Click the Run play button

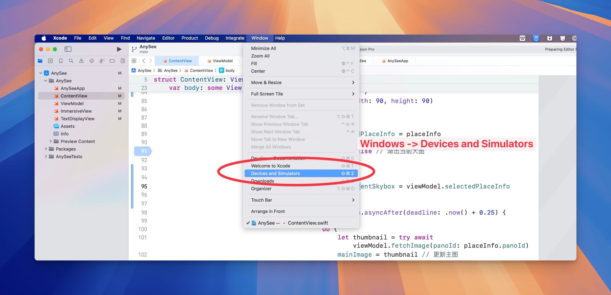coord(119,49)
